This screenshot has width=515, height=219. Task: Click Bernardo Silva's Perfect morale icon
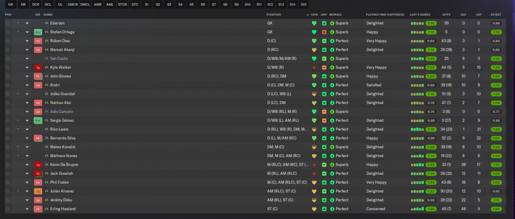pos(332,138)
